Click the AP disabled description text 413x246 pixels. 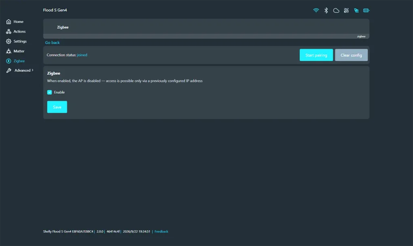(x=125, y=81)
